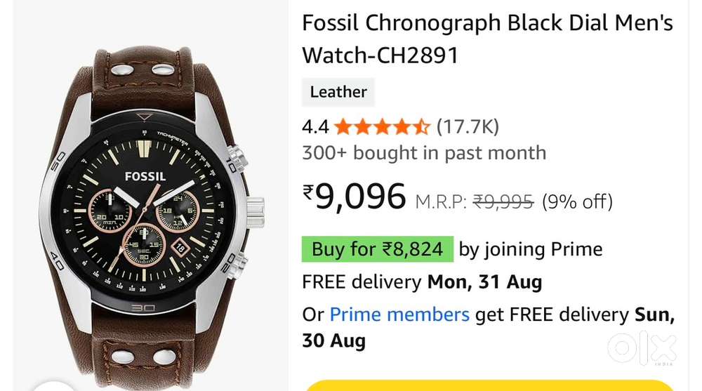Click the FOSSIL logo on the dial
702x391 pixels.
click(145, 176)
